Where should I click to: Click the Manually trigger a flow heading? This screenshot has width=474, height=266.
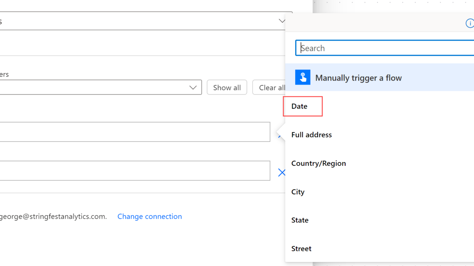[358, 78]
